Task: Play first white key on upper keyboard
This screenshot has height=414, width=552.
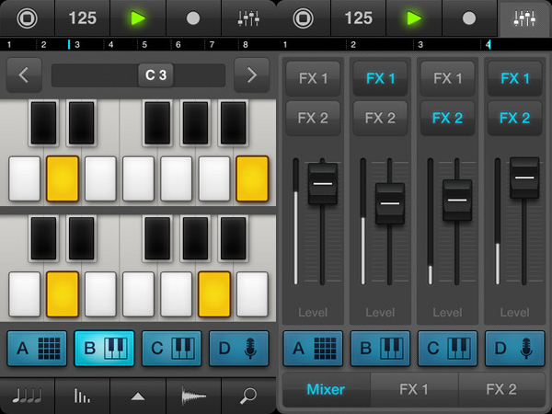Action: click(24, 178)
